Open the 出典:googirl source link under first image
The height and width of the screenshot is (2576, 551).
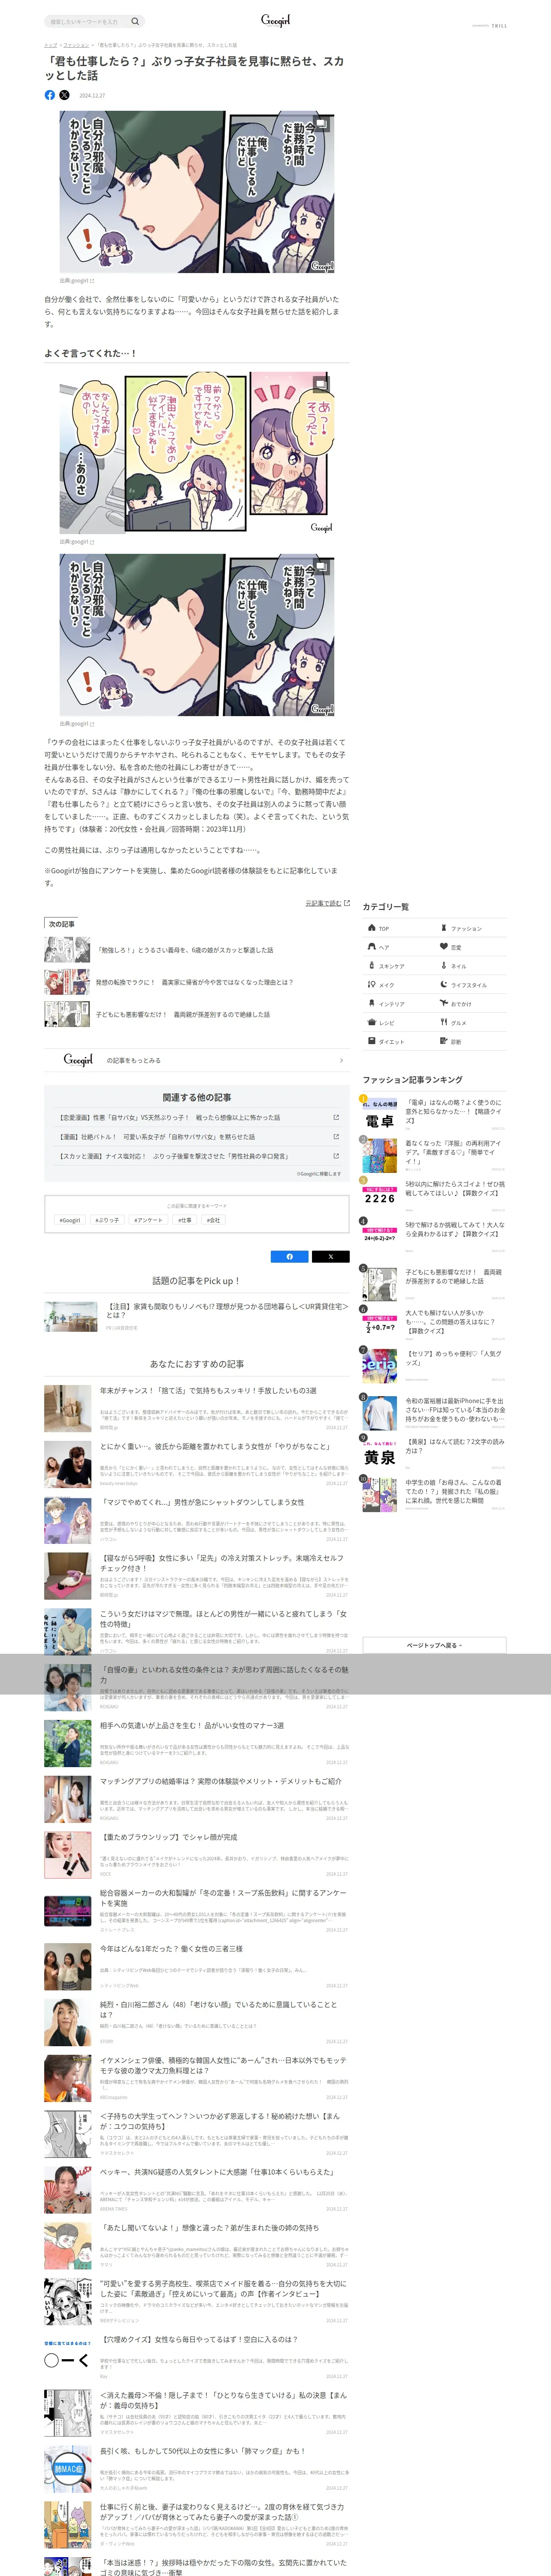coord(76,281)
